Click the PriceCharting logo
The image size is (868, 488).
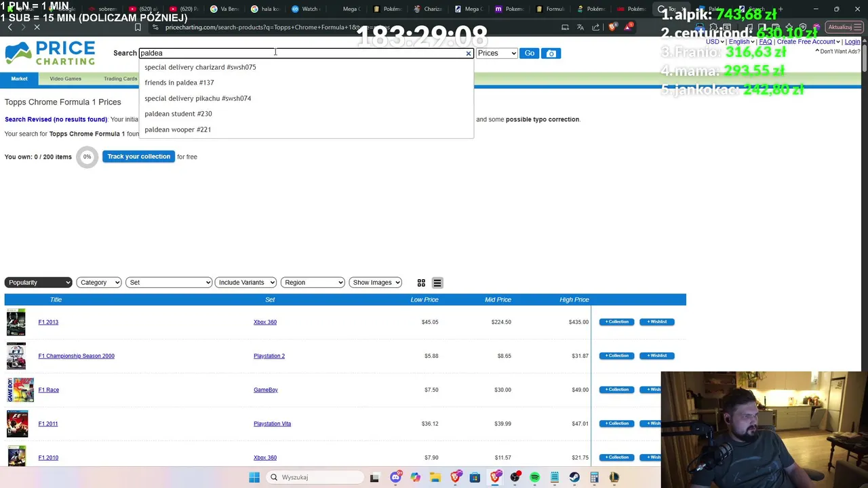click(x=50, y=53)
